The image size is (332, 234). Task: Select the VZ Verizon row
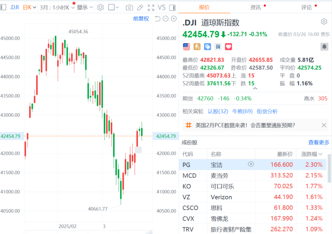click(x=253, y=197)
